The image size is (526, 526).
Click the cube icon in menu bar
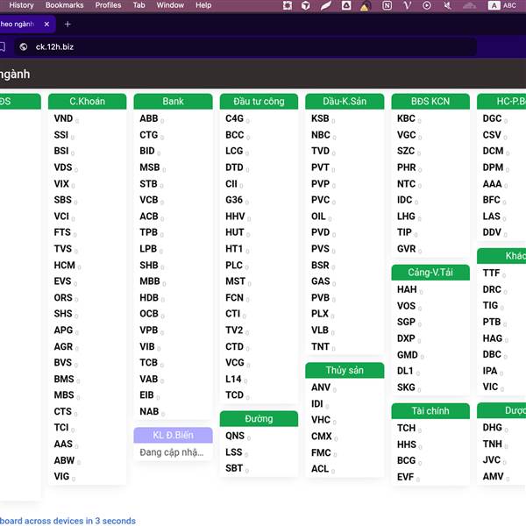[306, 5]
